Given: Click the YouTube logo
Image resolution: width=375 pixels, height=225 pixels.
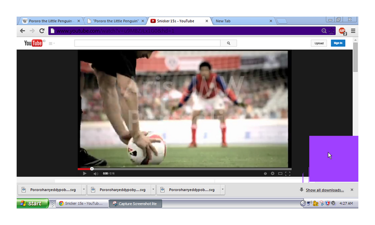Looking at the screenshot, I should 33,43.
